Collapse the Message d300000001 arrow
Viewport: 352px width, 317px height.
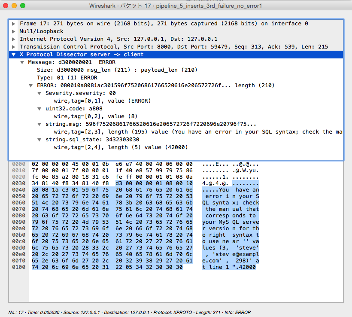[22, 62]
